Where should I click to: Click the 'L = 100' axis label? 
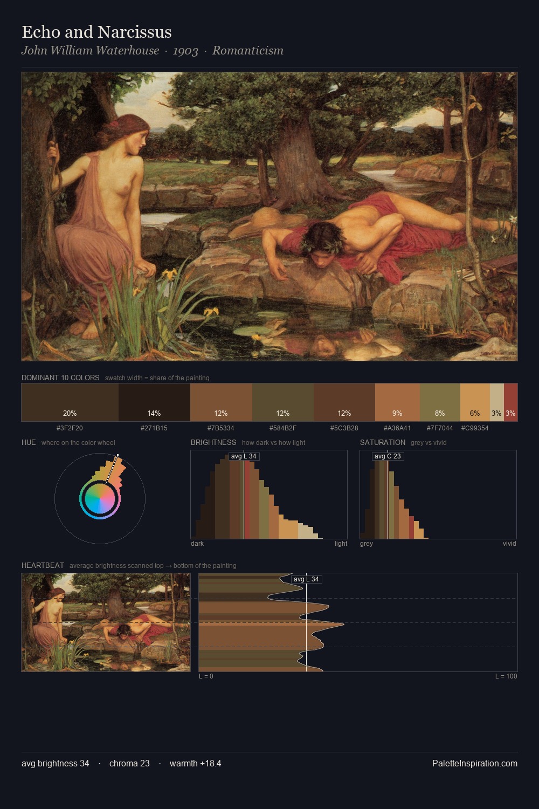(x=506, y=676)
